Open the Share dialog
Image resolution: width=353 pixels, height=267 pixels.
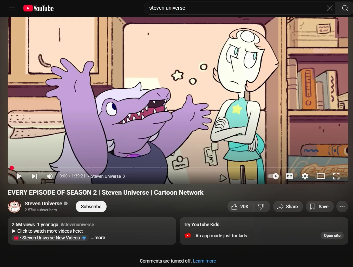pyautogui.click(x=288, y=206)
